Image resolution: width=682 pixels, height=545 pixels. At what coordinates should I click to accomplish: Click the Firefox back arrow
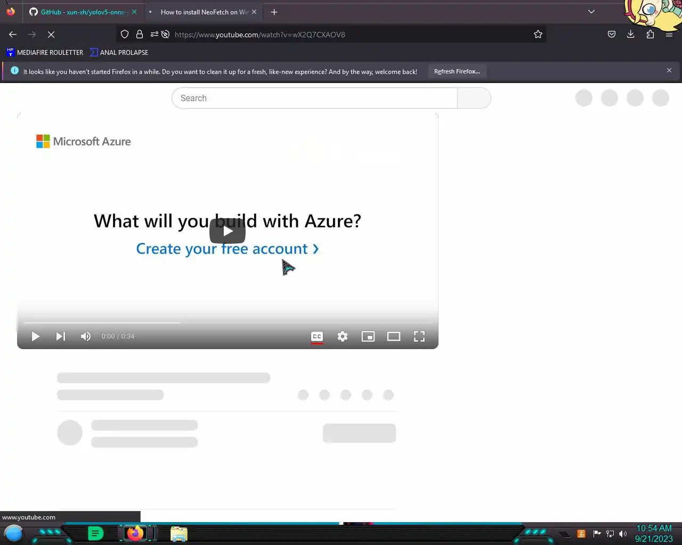(x=13, y=34)
